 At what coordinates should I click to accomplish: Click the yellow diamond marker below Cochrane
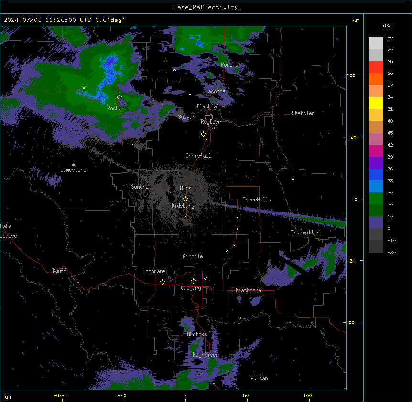(163, 282)
